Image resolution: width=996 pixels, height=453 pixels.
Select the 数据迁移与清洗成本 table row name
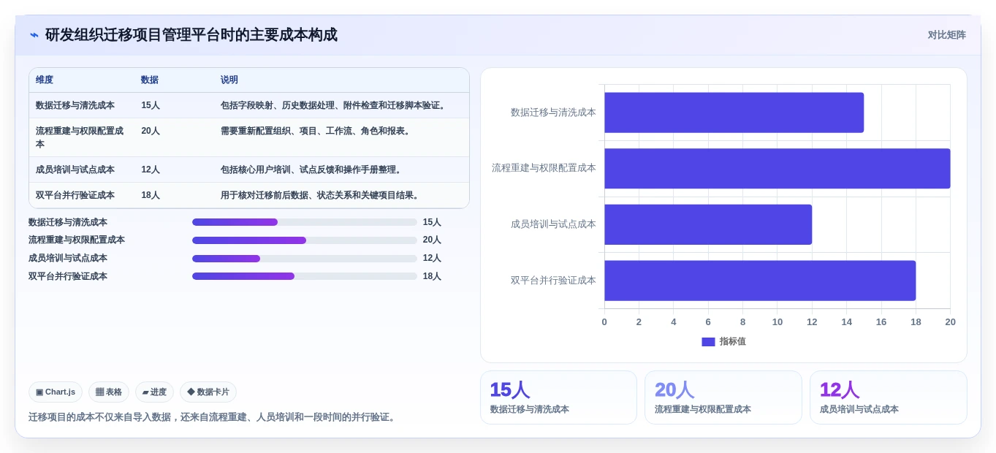pyautogui.click(x=75, y=105)
